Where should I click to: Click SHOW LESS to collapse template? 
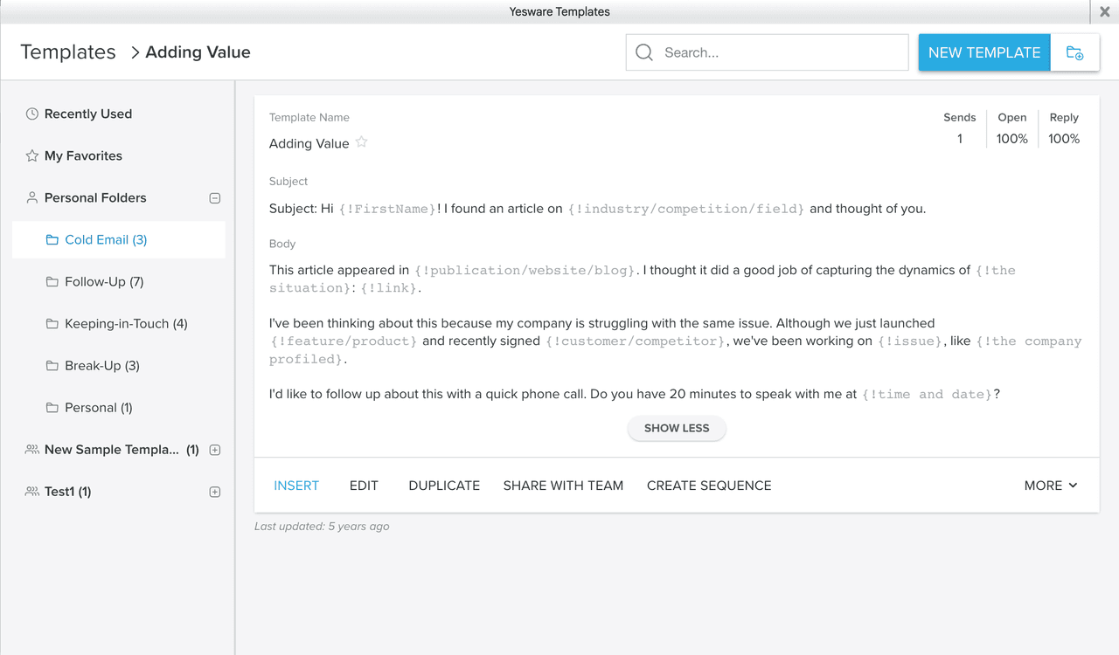coord(677,428)
